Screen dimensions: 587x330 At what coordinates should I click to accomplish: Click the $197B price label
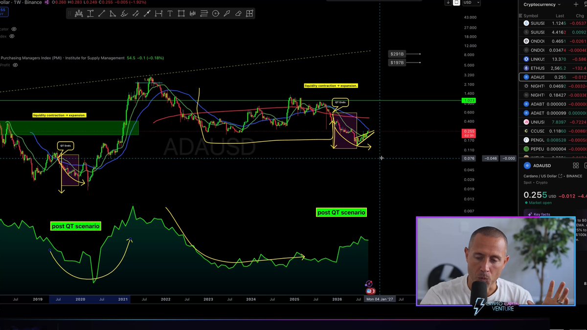click(x=397, y=63)
